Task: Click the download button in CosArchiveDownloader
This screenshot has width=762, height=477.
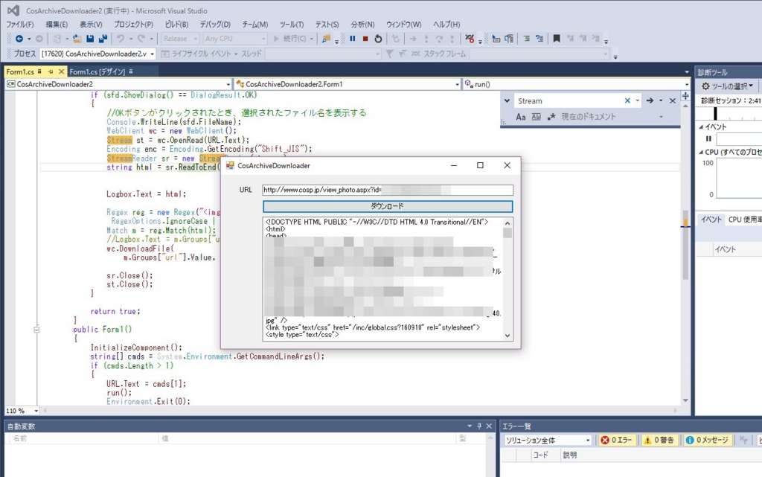Action: (387, 206)
